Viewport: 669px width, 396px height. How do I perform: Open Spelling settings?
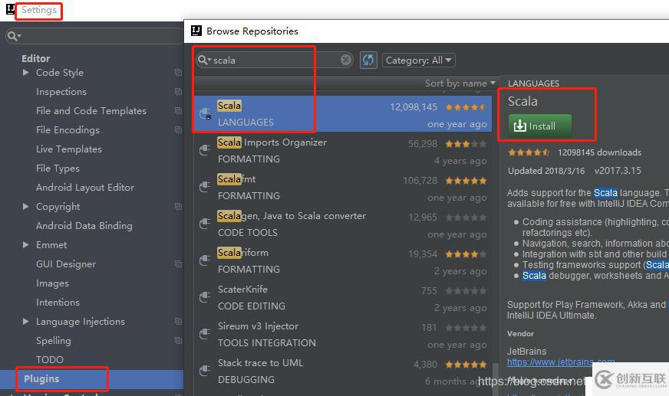pos(54,341)
